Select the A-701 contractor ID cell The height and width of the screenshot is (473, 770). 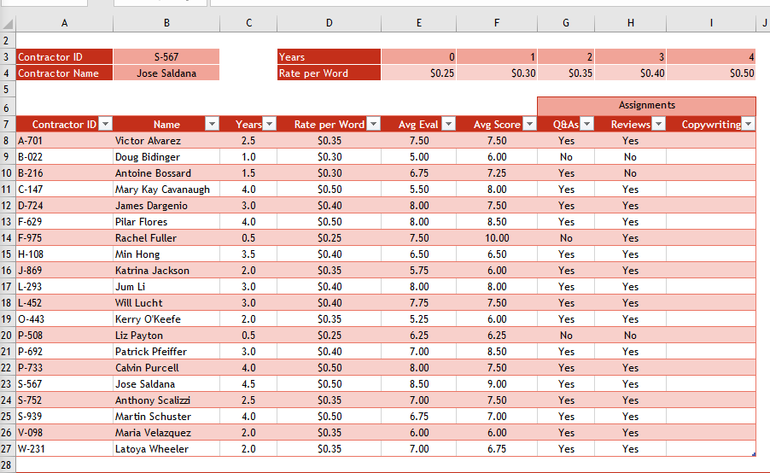click(64, 141)
